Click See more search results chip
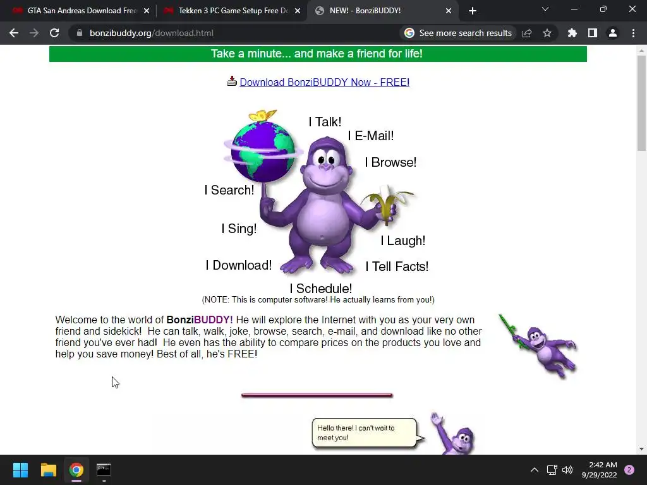 (458, 33)
